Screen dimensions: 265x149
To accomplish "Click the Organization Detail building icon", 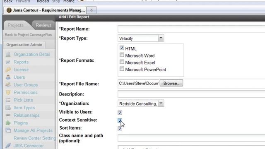I will click(x=8, y=54).
